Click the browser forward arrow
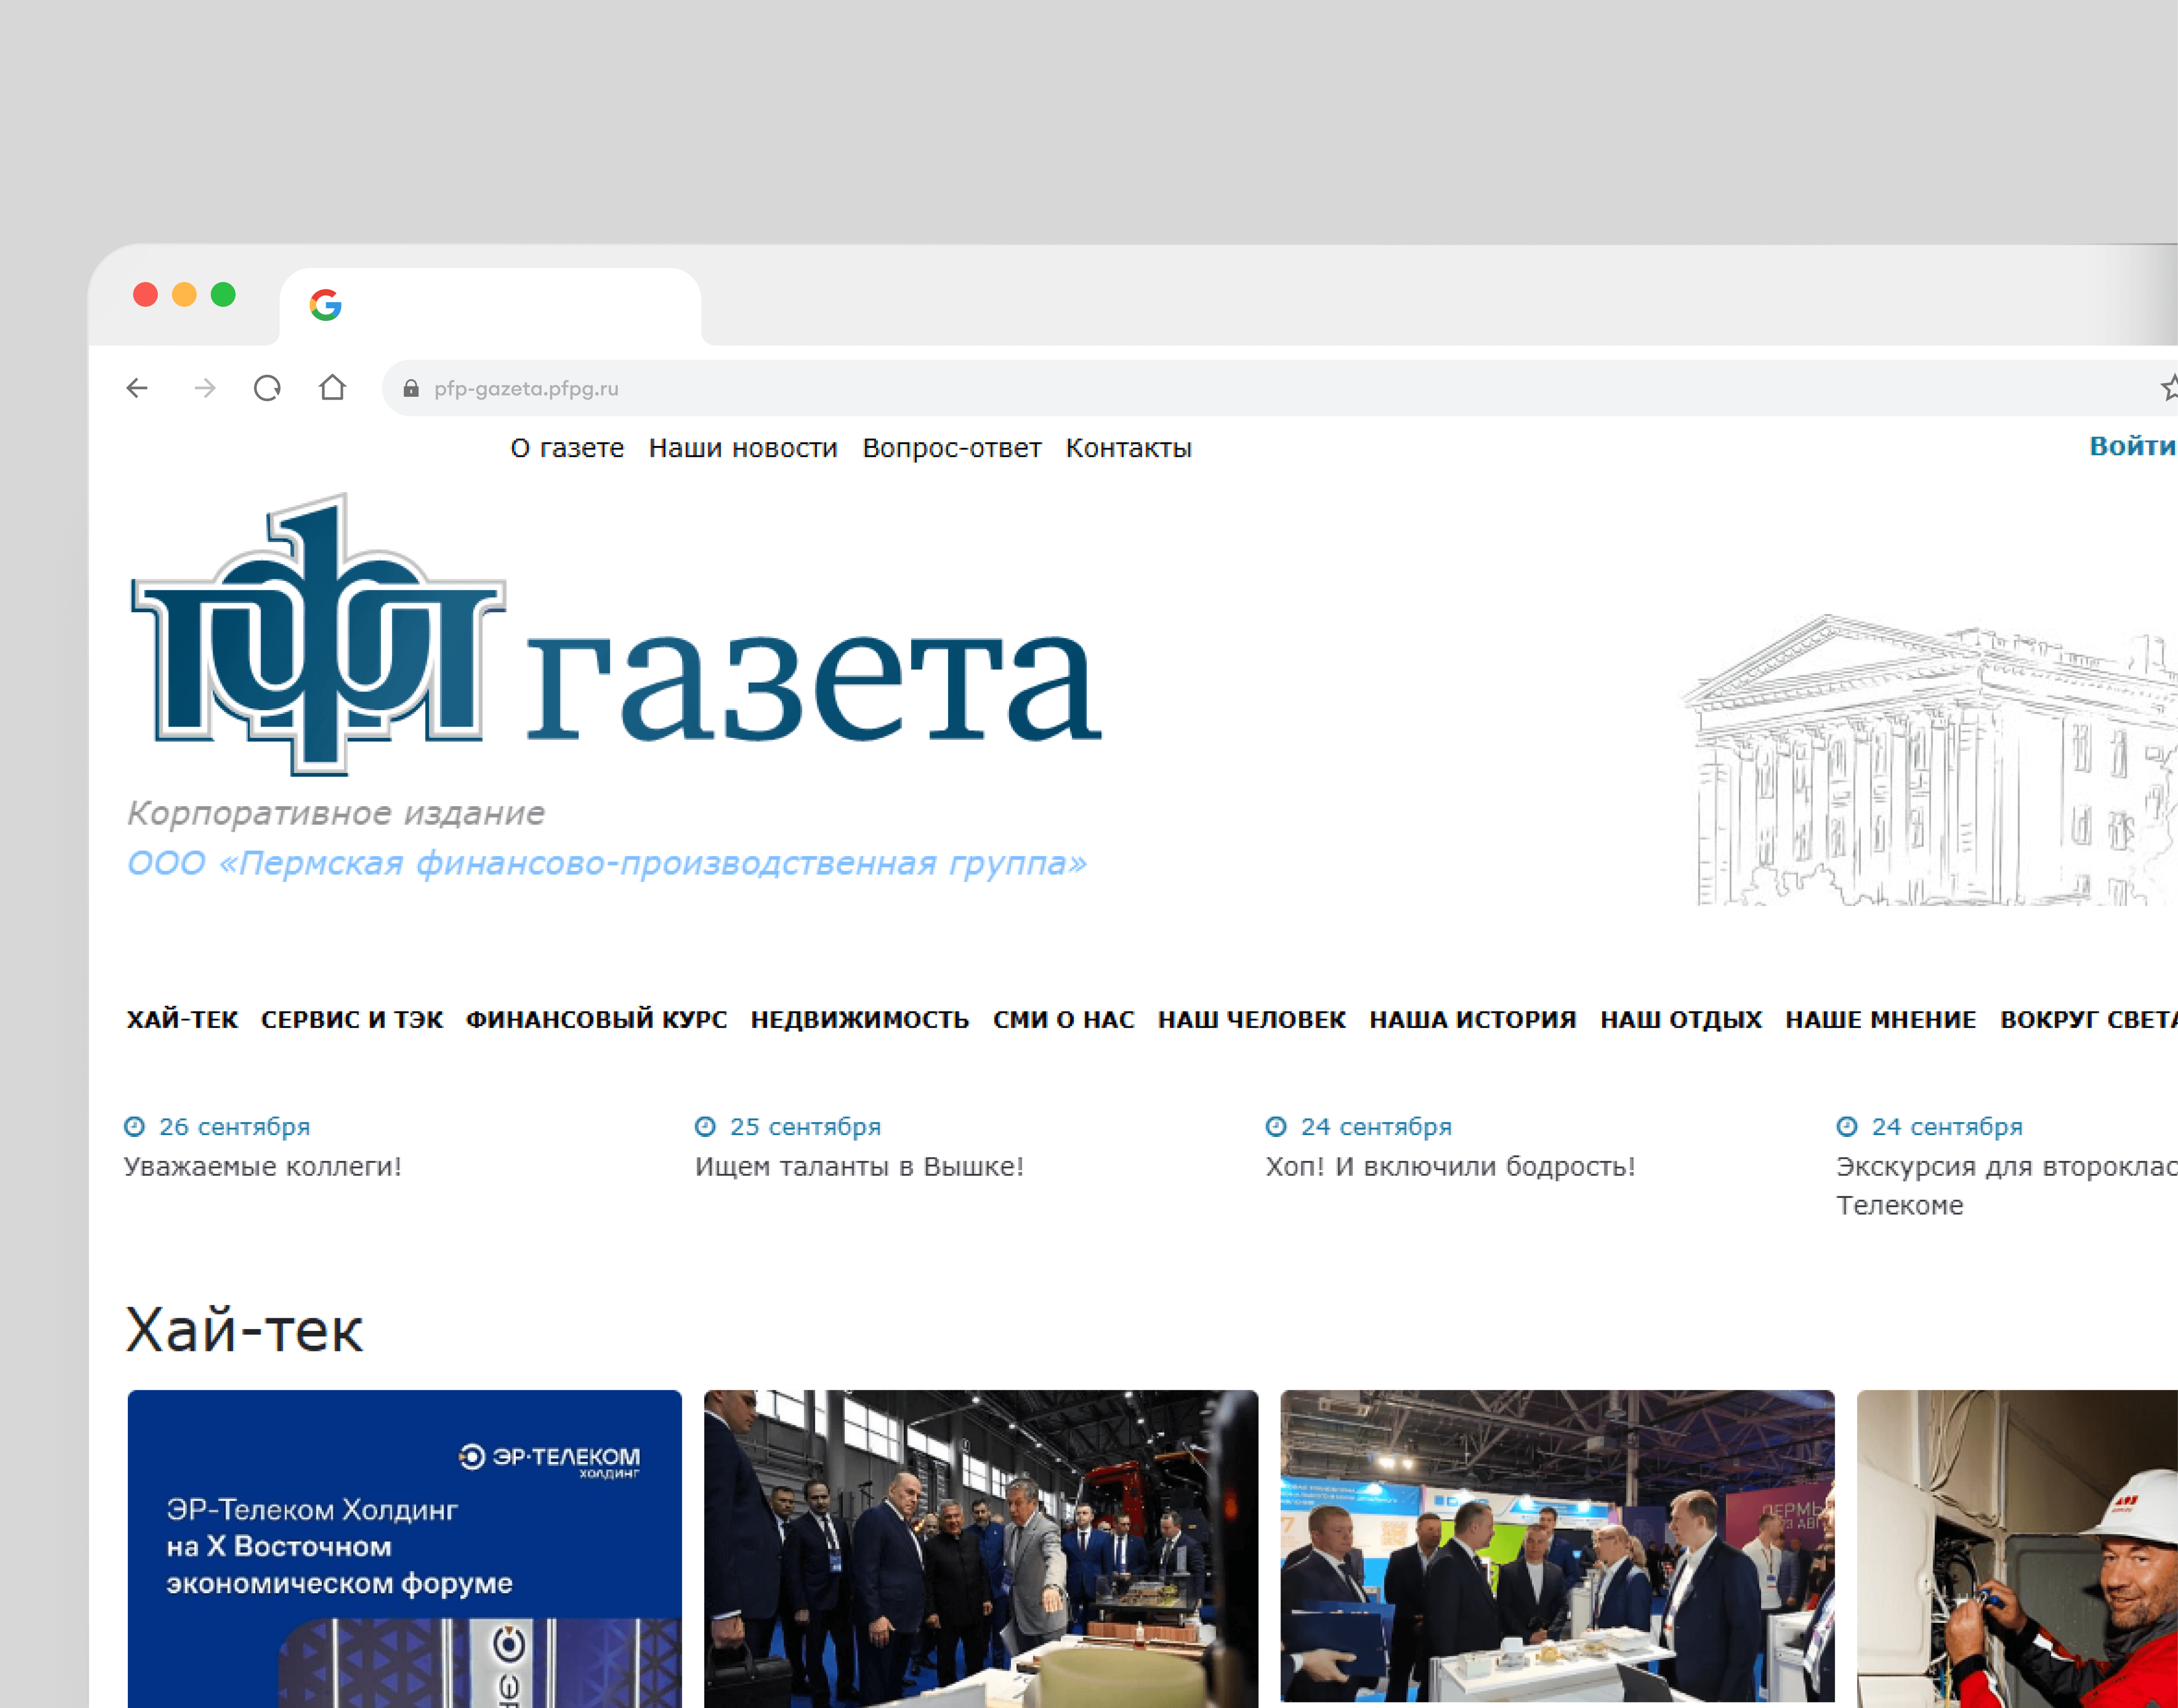 coord(205,388)
